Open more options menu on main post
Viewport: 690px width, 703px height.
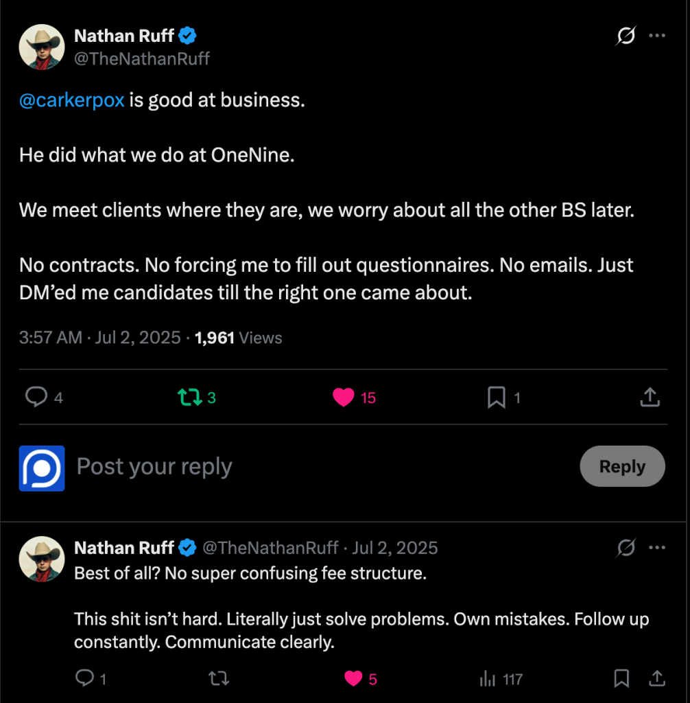point(657,36)
